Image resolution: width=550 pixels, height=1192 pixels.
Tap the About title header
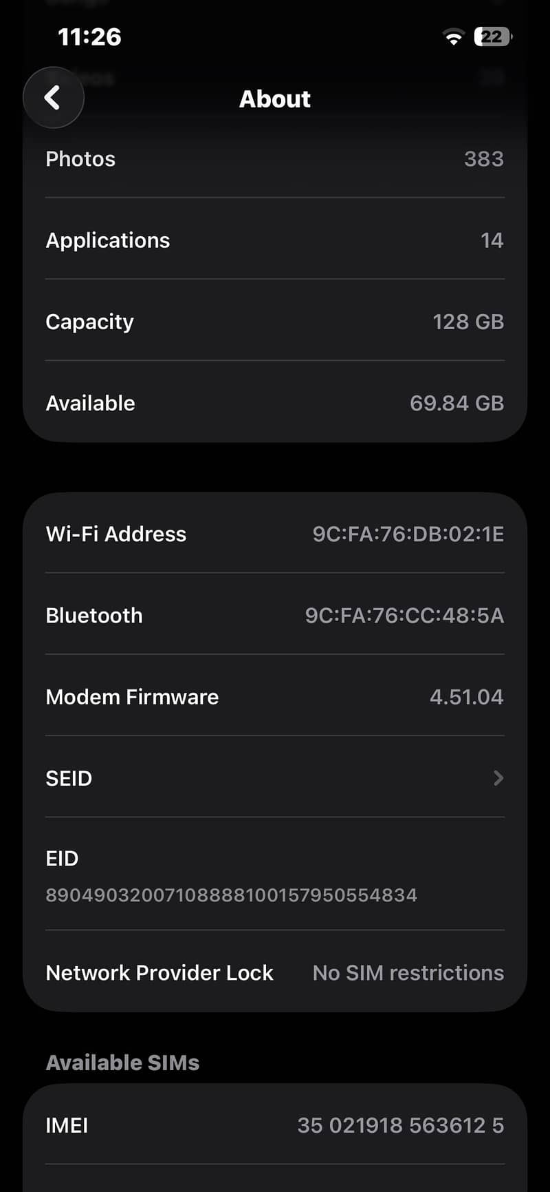275,99
